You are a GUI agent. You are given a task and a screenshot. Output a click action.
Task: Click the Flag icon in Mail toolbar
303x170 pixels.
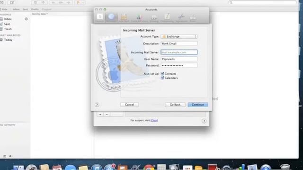pos(78,2)
